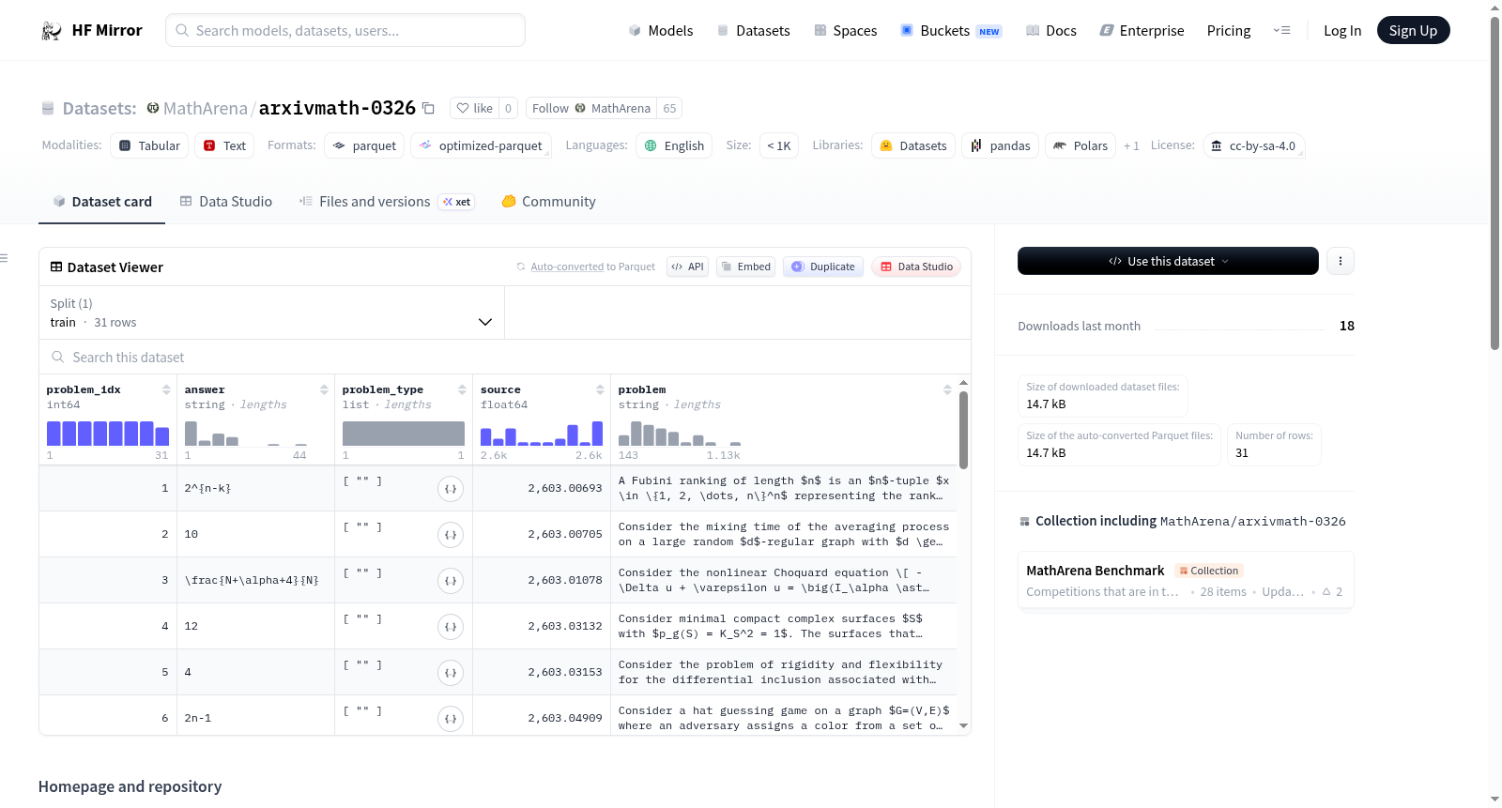This screenshot has width=1502, height=808.
Task: Open the Use this dataset dropdown
Action: point(1168,261)
